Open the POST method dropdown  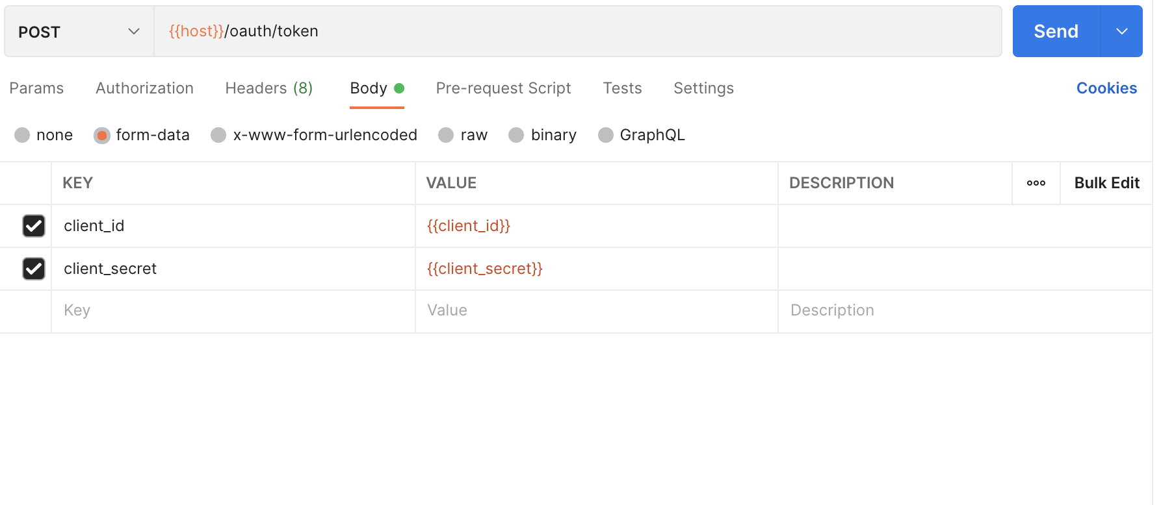pos(79,32)
